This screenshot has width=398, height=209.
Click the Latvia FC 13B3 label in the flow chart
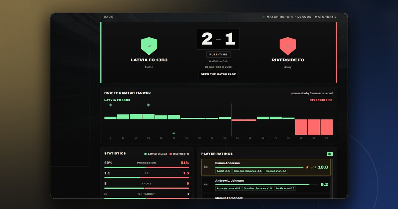tap(117, 100)
